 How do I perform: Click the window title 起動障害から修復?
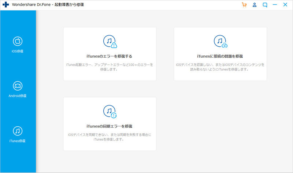coord(69,5)
